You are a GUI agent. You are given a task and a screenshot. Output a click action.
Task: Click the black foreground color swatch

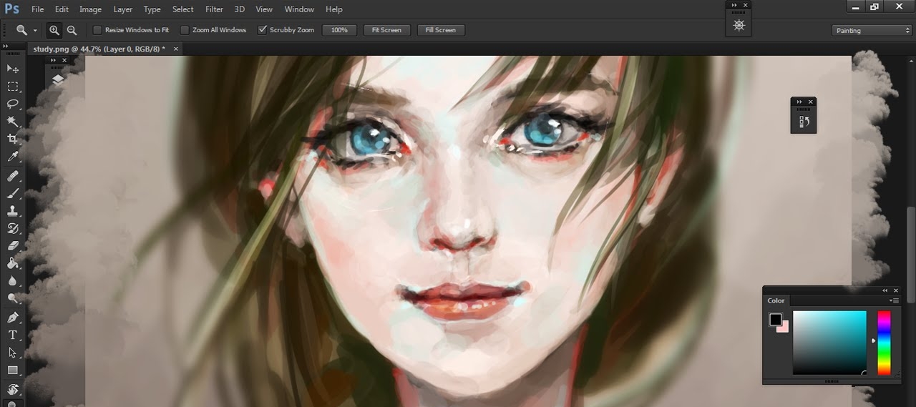[774, 319]
